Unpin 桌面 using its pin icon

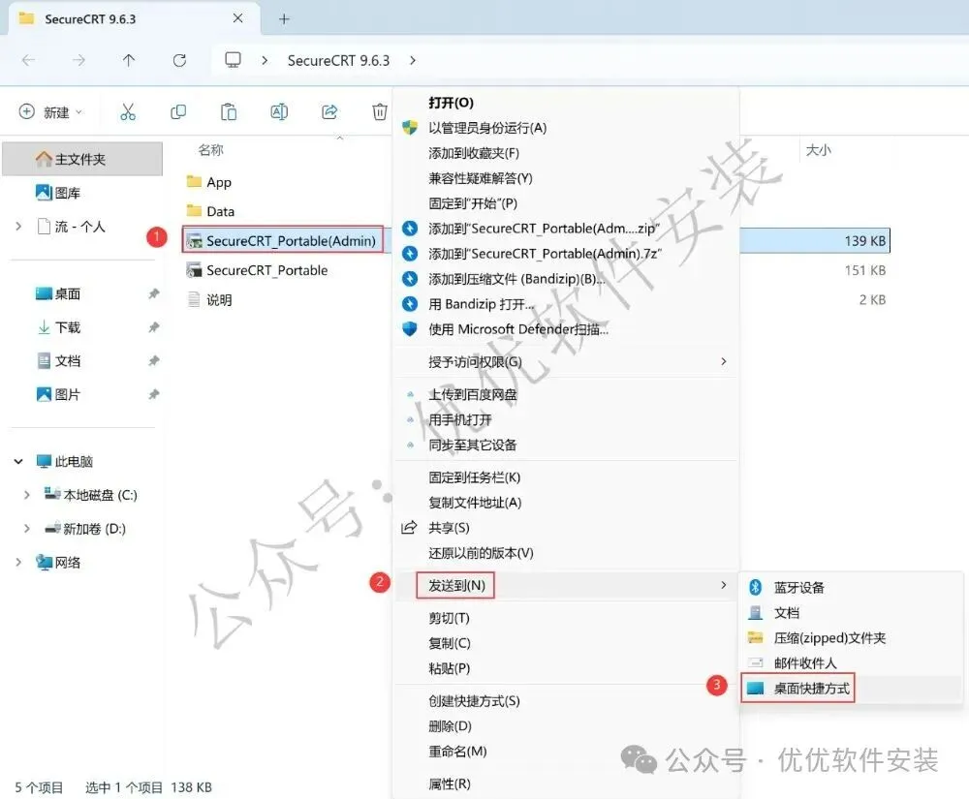pyautogui.click(x=154, y=293)
